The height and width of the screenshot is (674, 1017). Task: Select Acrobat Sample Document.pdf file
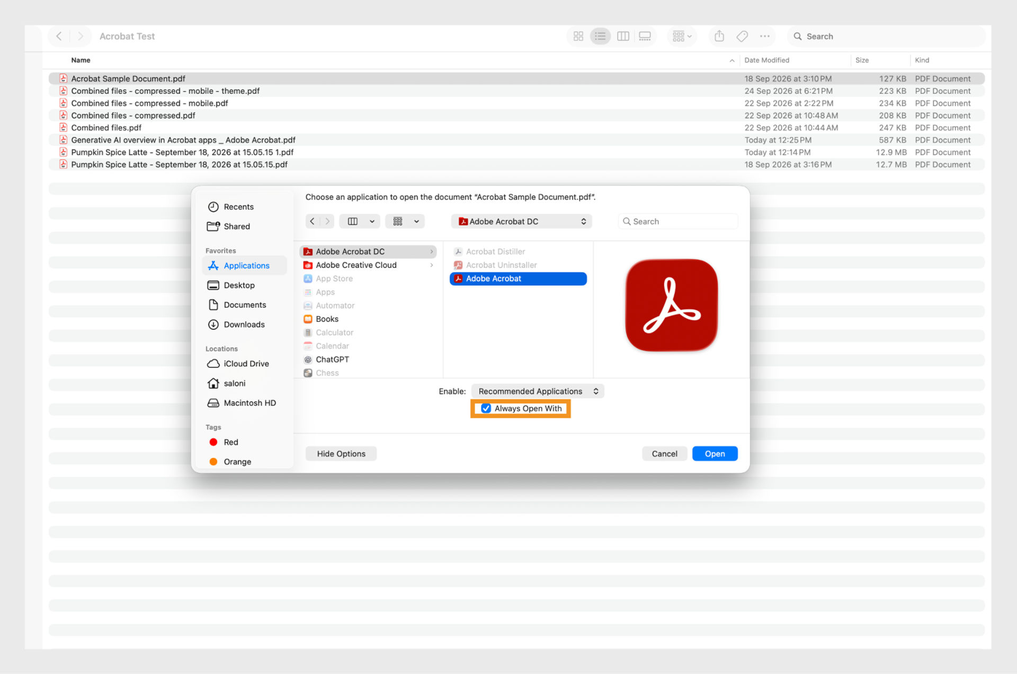coord(516,78)
